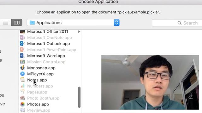The image size is (202, 113).
Task: Click the Notes app icon
Action: [x=22, y=80]
